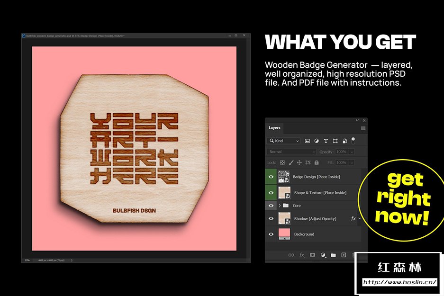Click the yellow 'get right now!' badge
This screenshot has width=444, height=296.
pyautogui.click(x=403, y=200)
